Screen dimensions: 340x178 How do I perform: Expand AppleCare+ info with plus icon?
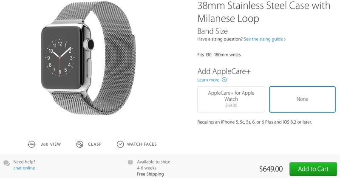point(224,80)
